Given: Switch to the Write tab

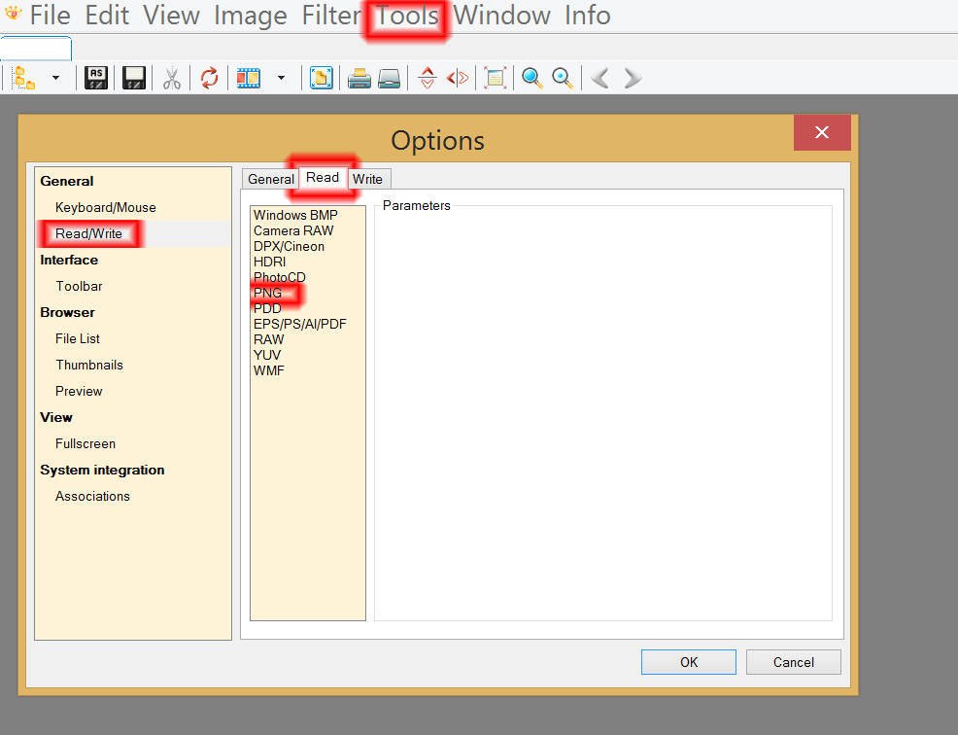Looking at the screenshot, I should [x=368, y=179].
